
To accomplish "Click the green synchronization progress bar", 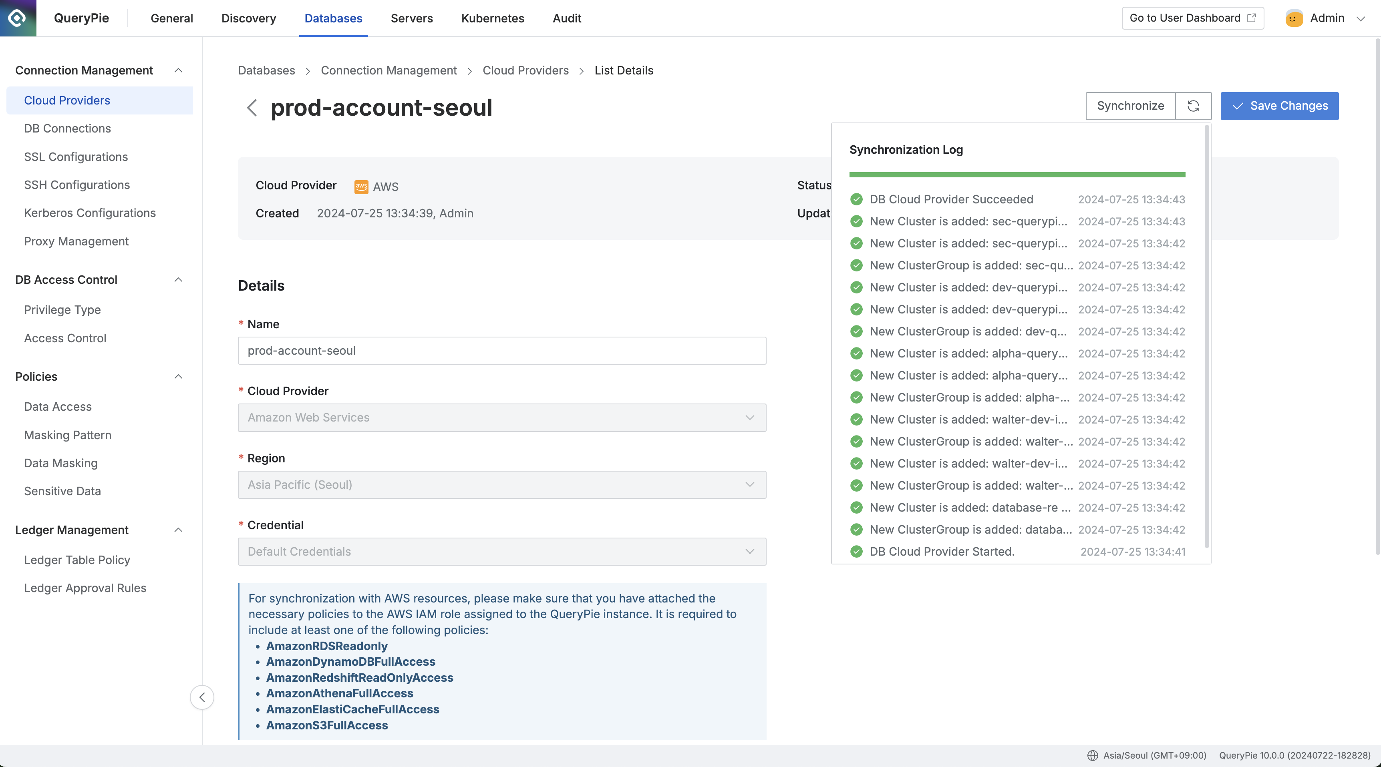I will (x=1017, y=175).
